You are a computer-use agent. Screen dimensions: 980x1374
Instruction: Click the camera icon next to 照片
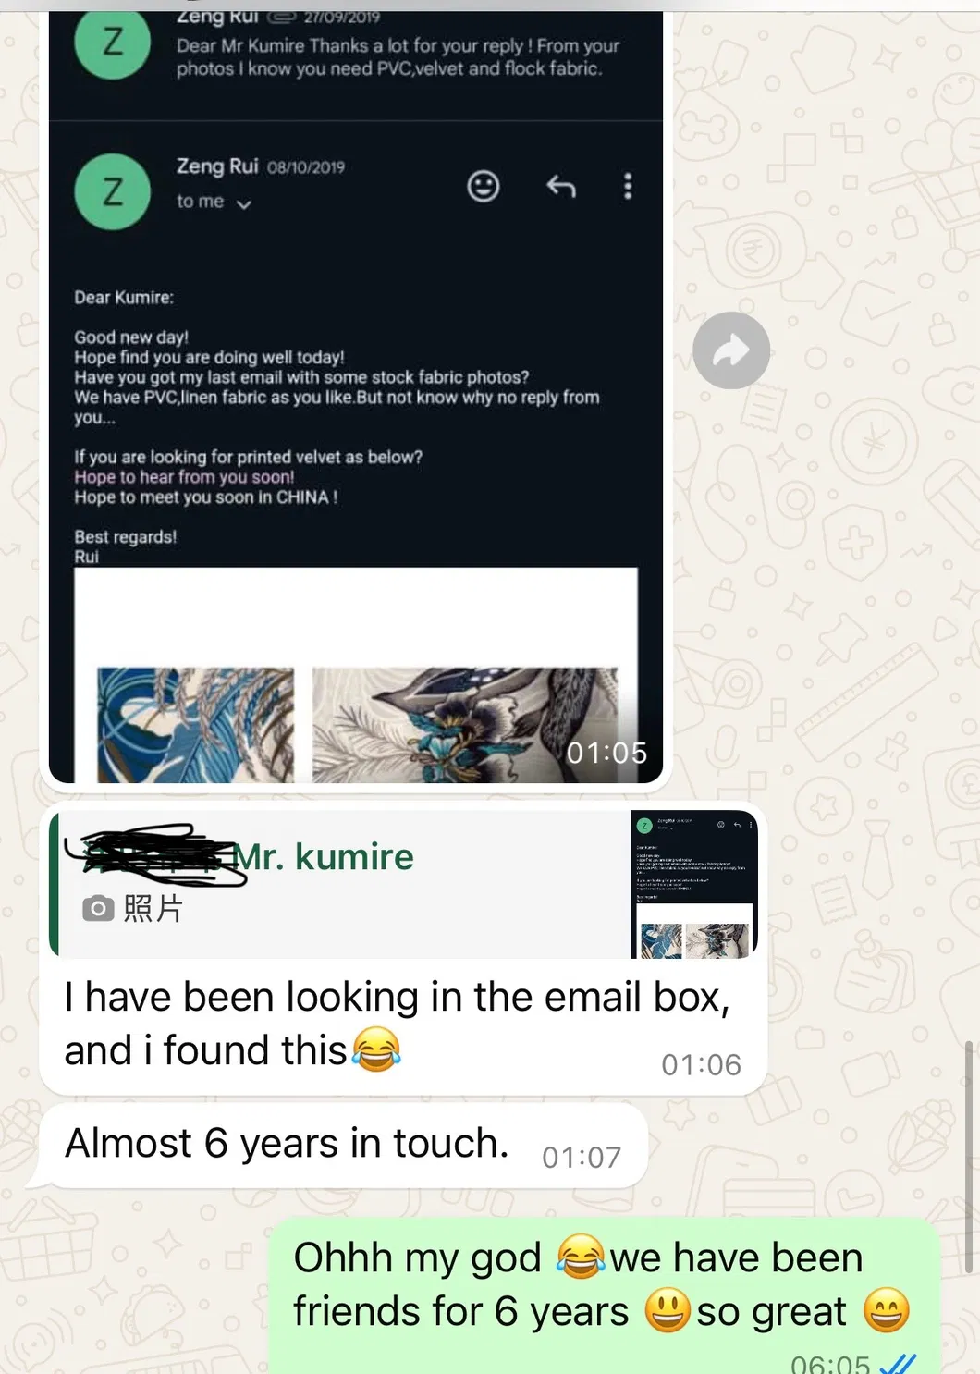[98, 908]
